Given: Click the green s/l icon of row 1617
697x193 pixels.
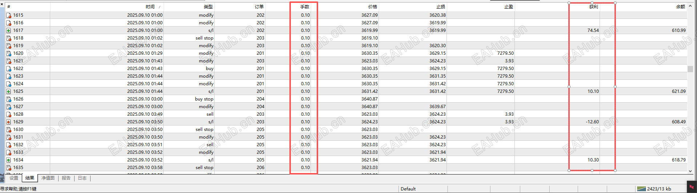Looking at the screenshot, I should tap(9, 30).
